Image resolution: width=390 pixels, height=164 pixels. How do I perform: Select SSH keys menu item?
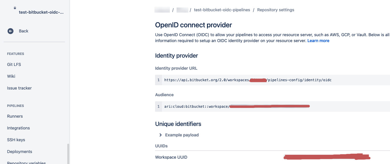pyautogui.click(x=16, y=140)
